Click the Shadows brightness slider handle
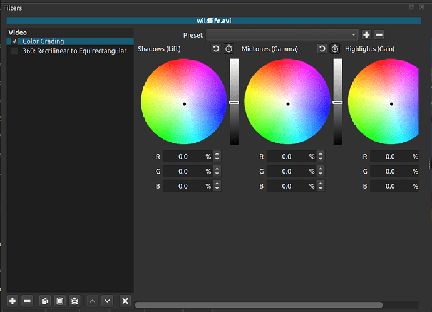This screenshot has width=432, height=312. (x=234, y=101)
